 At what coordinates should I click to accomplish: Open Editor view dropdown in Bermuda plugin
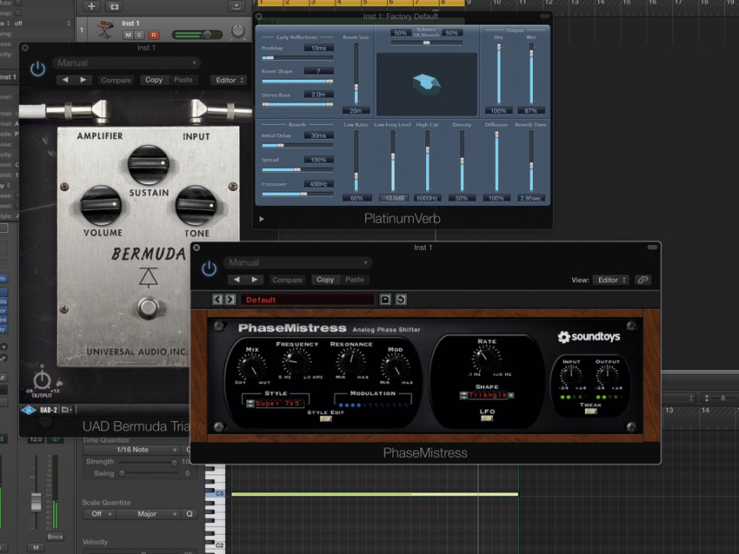[229, 80]
